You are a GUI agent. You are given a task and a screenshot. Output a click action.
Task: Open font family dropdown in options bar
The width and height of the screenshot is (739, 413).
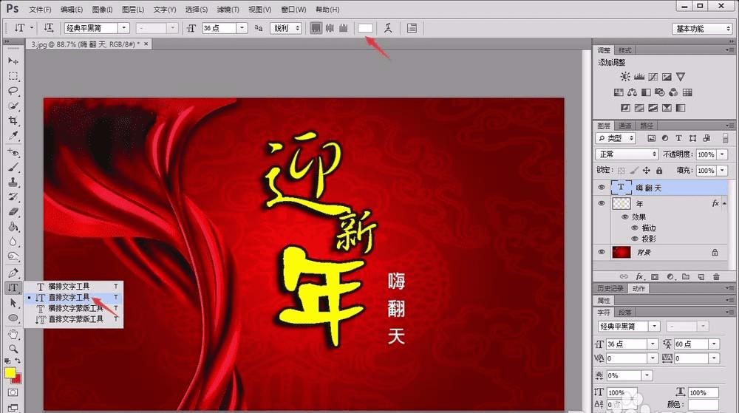click(124, 28)
